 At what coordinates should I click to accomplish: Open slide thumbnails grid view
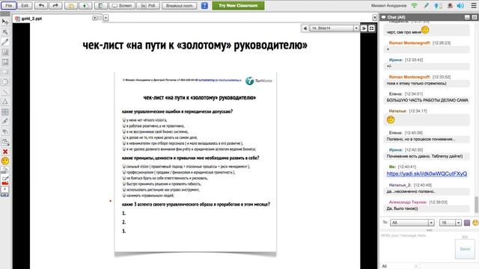pos(371,28)
